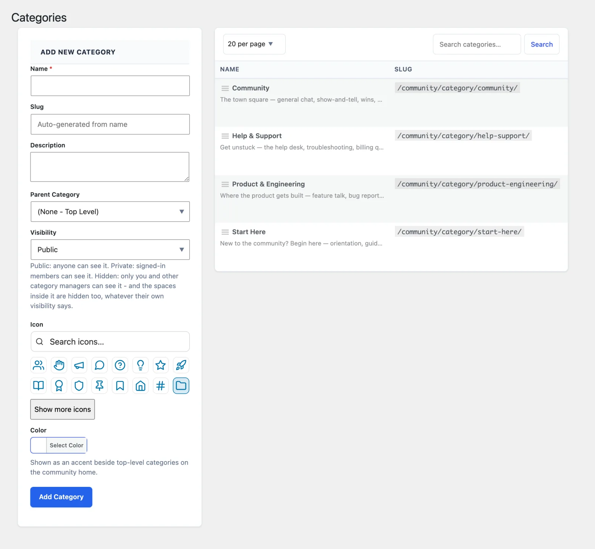
Task: Open the Product & Engineering category
Action: point(268,184)
